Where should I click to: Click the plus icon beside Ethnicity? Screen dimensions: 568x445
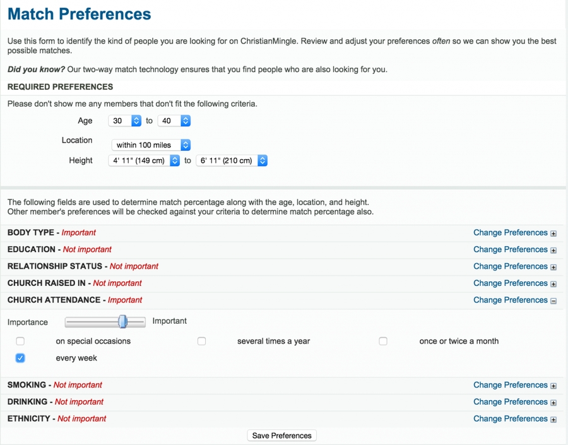553,420
